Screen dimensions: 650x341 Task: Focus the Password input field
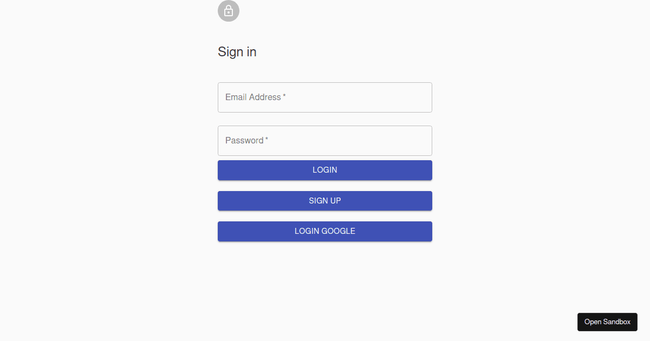pyautogui.click(x=324, y=140)
